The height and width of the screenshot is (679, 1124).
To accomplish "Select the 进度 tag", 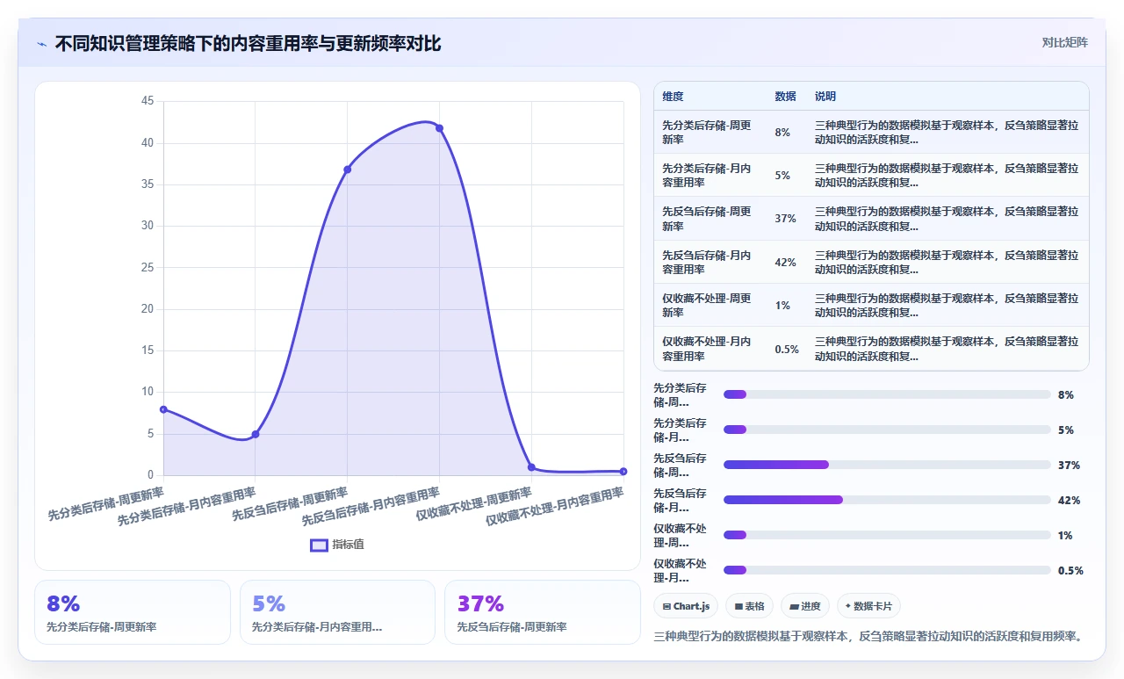I will pyautogui.click(x=804, y=606).
